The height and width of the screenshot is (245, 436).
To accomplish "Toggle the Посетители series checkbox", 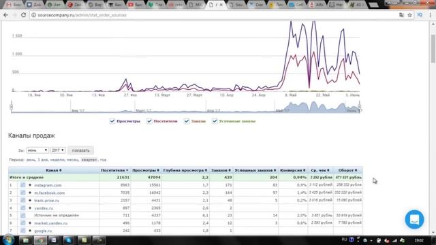I will (149, 121).
